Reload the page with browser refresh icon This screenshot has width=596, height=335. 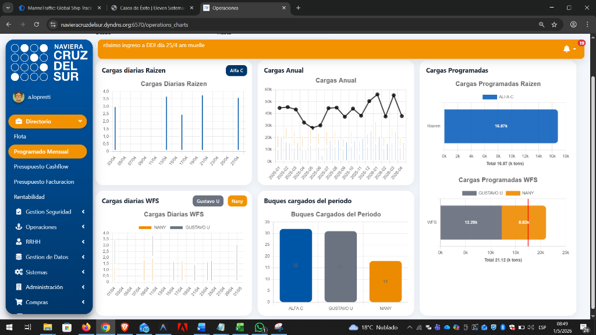(37, 24)
